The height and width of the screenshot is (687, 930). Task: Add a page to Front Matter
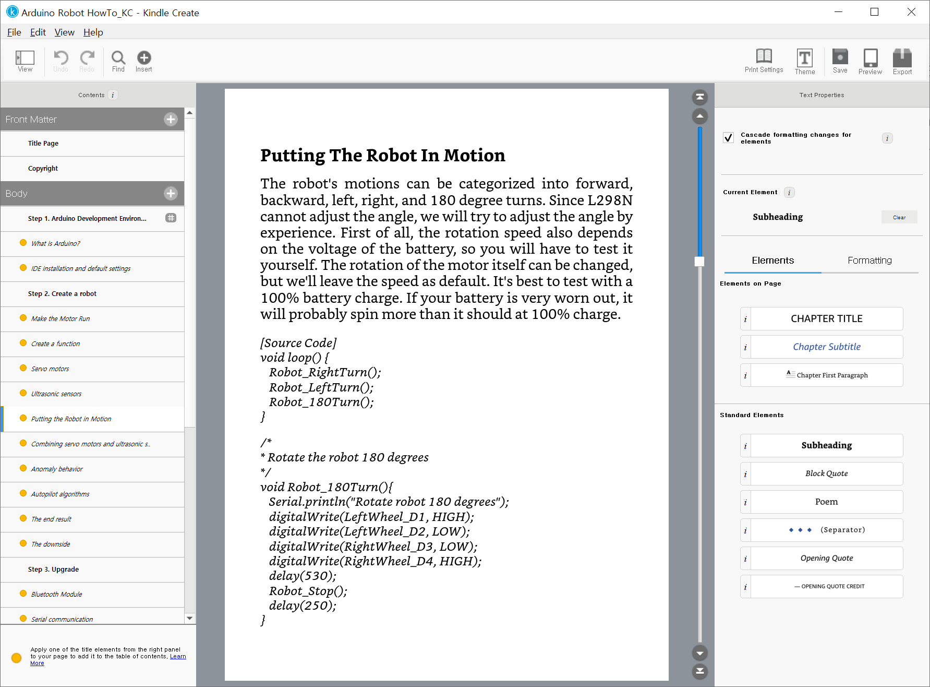click(171, 120)
